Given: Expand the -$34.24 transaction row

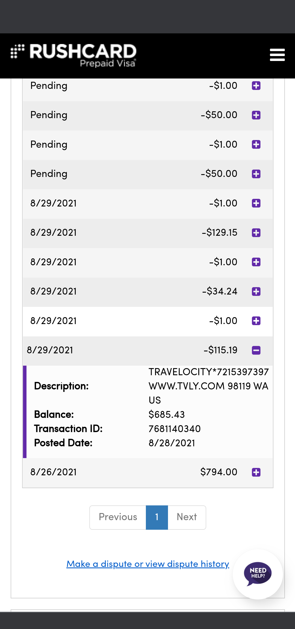Looking at the screenshot, I should [x=256, y=292].
